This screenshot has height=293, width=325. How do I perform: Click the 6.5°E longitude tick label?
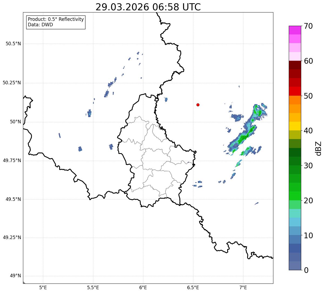[193, 288]
